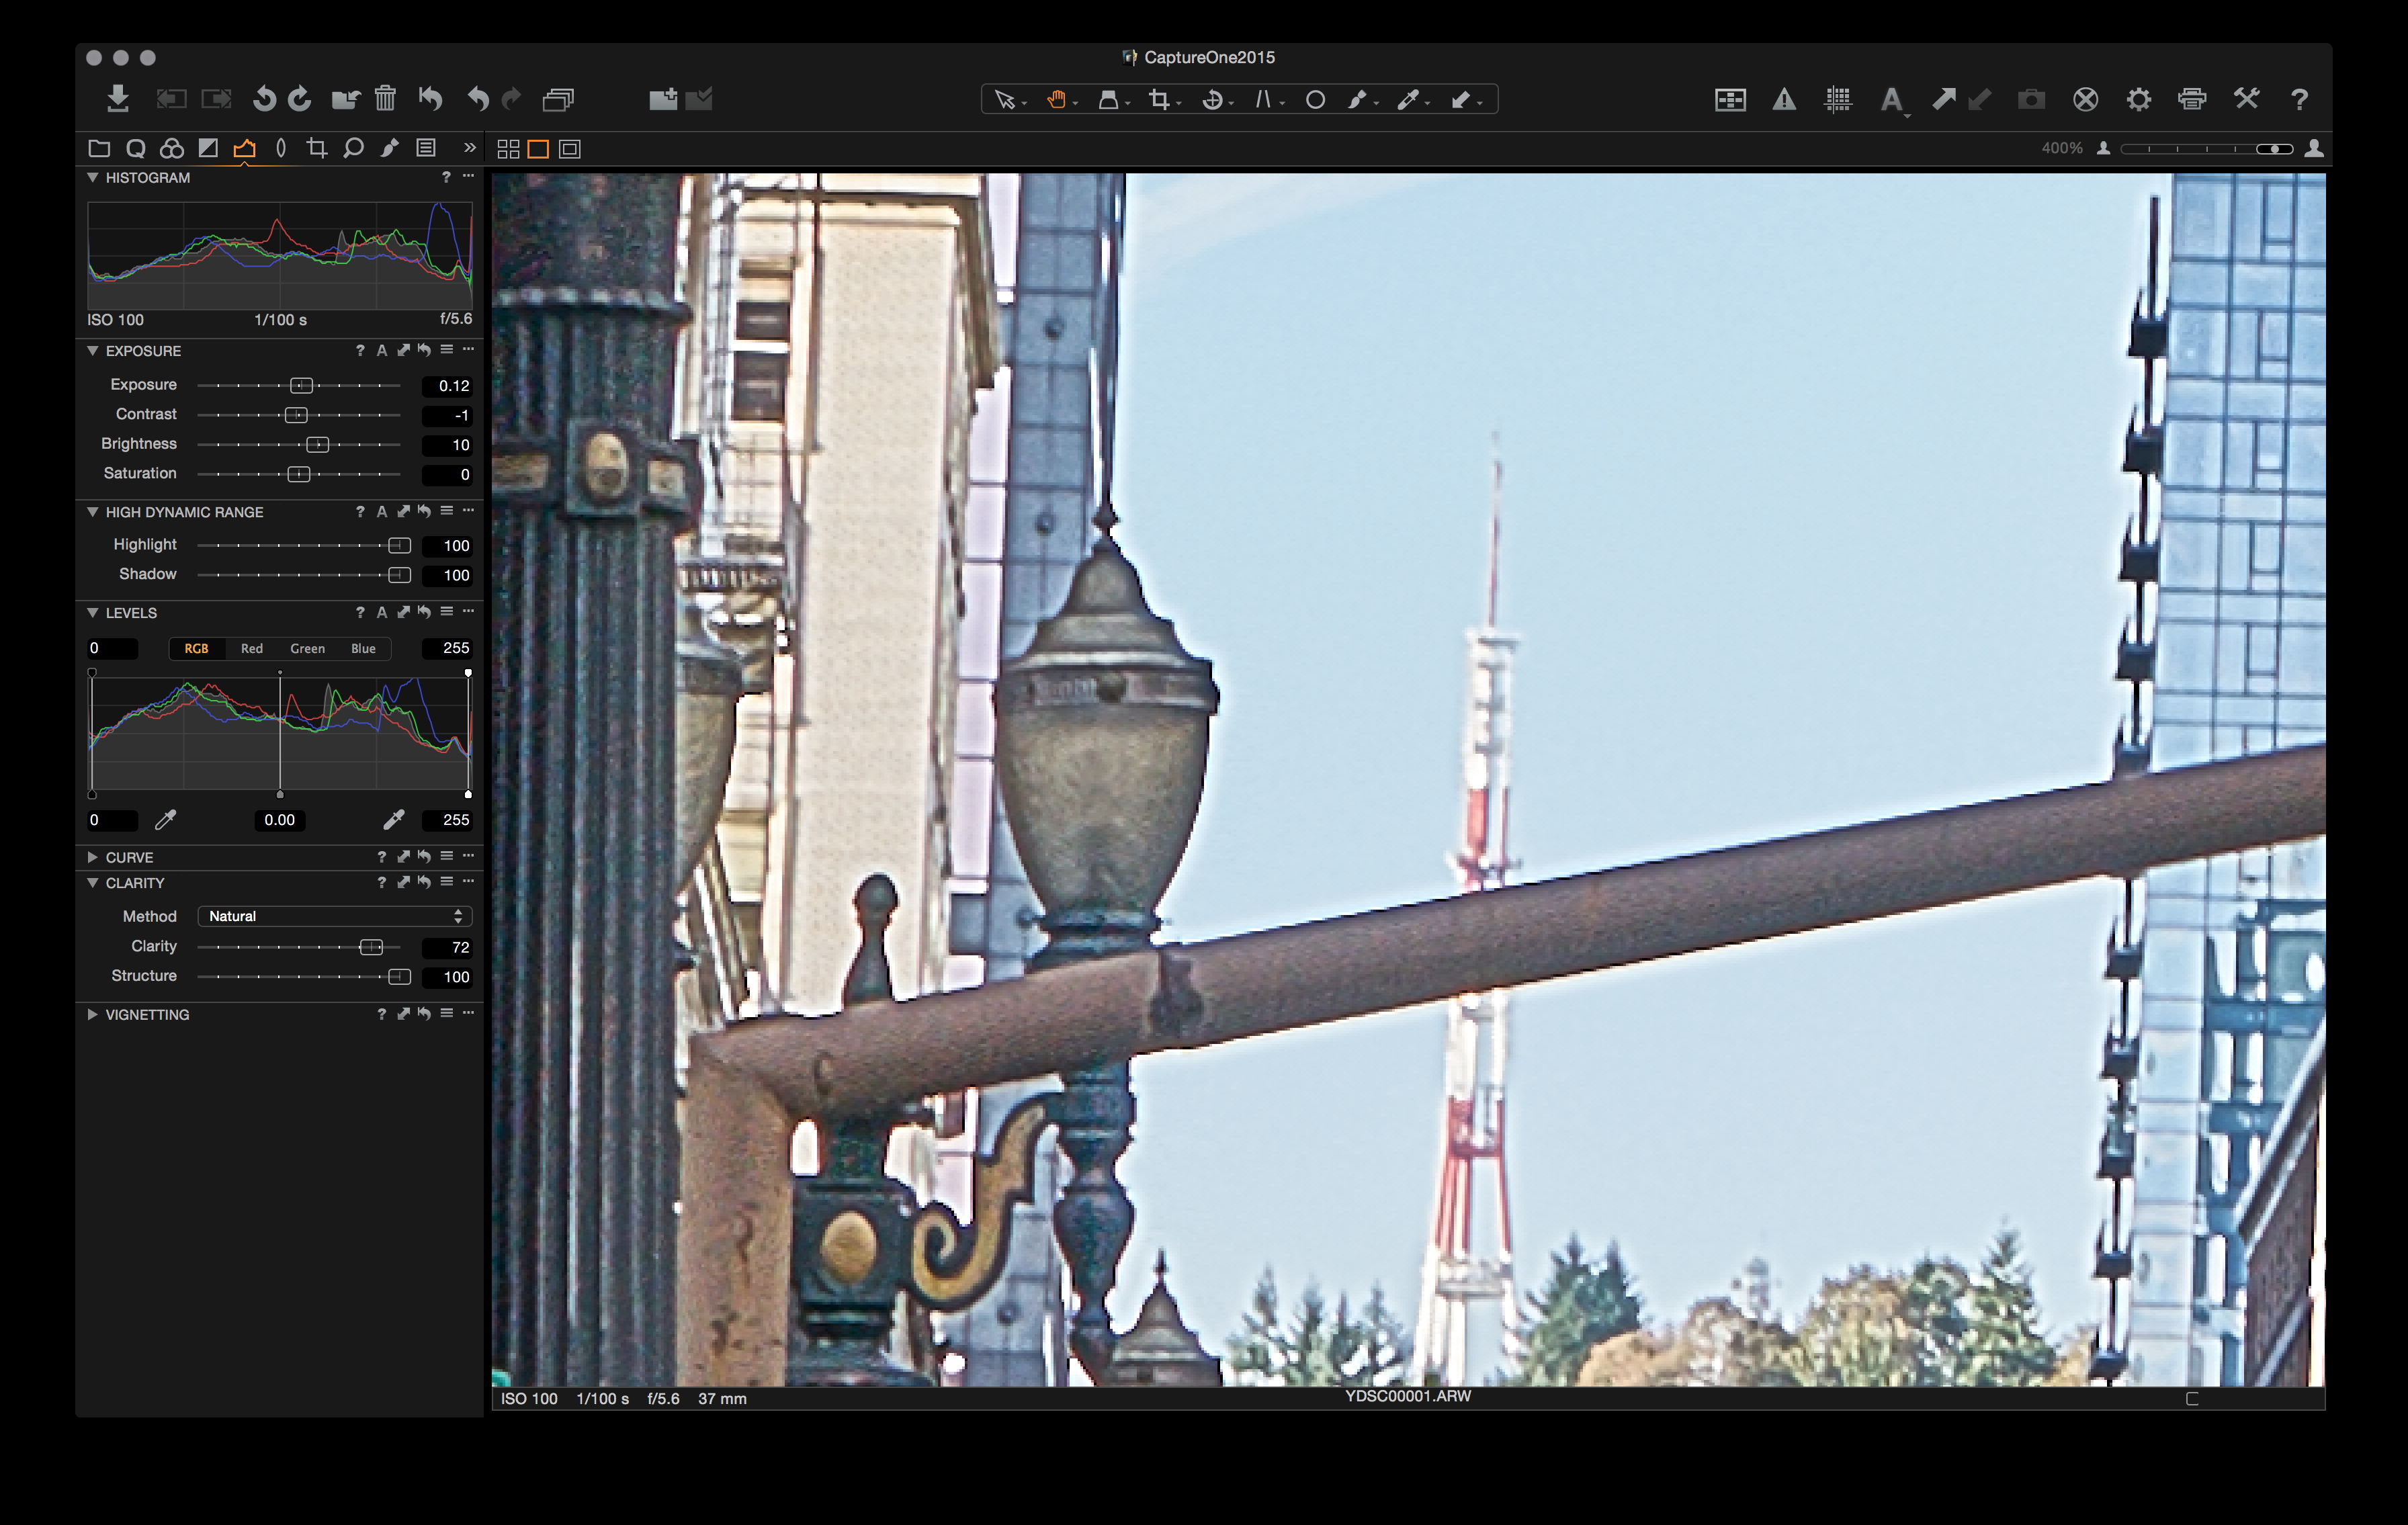Image resolution: width=2408 pixels, height=1525 pixels.
Task: Select the Blue channel tab in Levels
Action: pos(363,648)
